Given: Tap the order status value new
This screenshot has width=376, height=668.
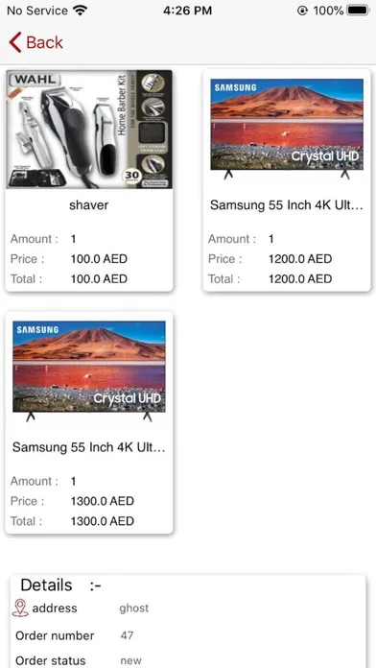Looking at the screenshot, I should pos(130,660).
